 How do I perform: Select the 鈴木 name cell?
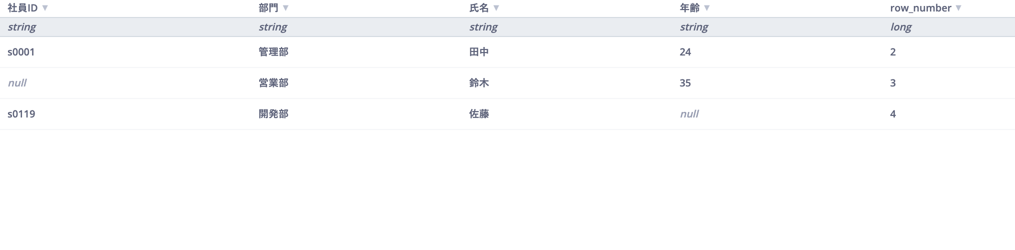[479, 83]
